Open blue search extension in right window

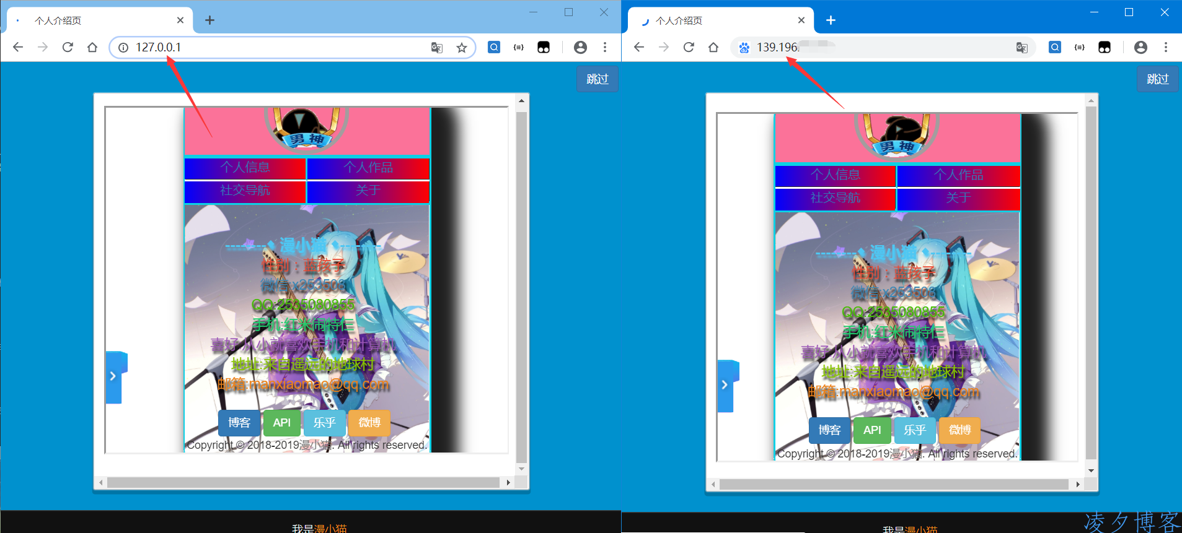1055,47
